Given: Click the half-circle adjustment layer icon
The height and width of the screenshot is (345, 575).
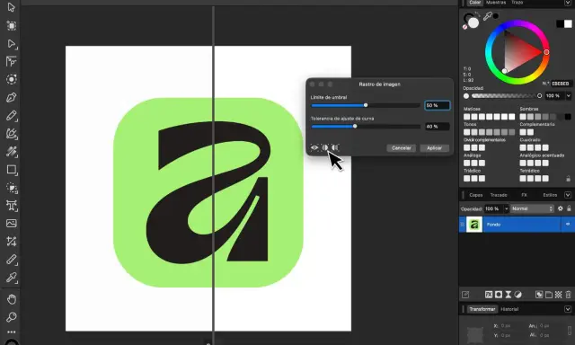Looking at the screenshot, I should 517,295.
